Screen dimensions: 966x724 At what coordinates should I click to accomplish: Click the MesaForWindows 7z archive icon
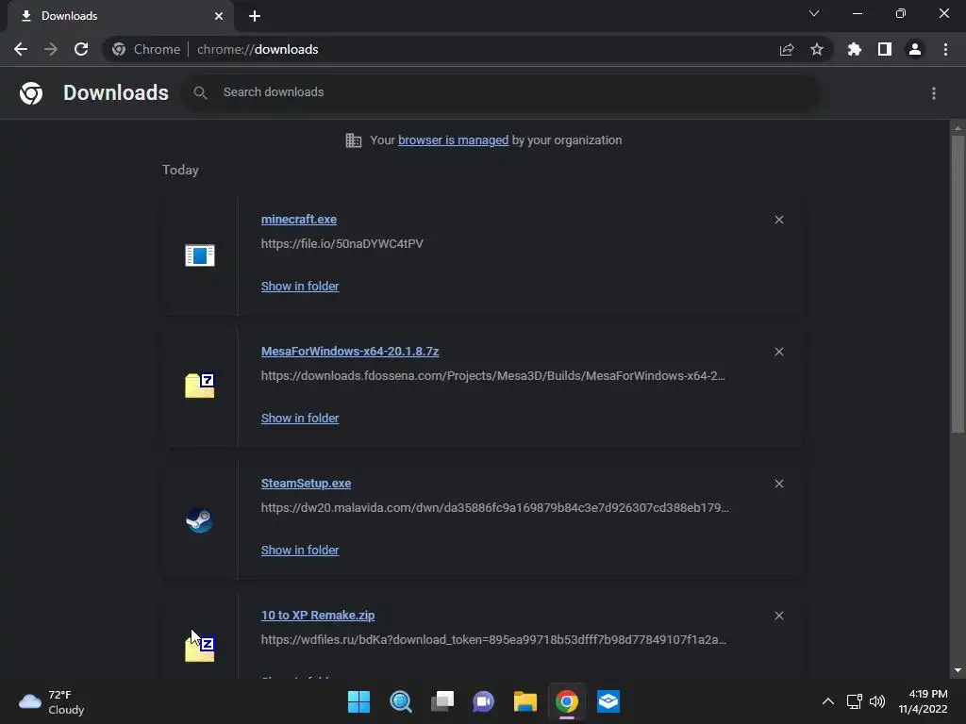click(200, 386)
